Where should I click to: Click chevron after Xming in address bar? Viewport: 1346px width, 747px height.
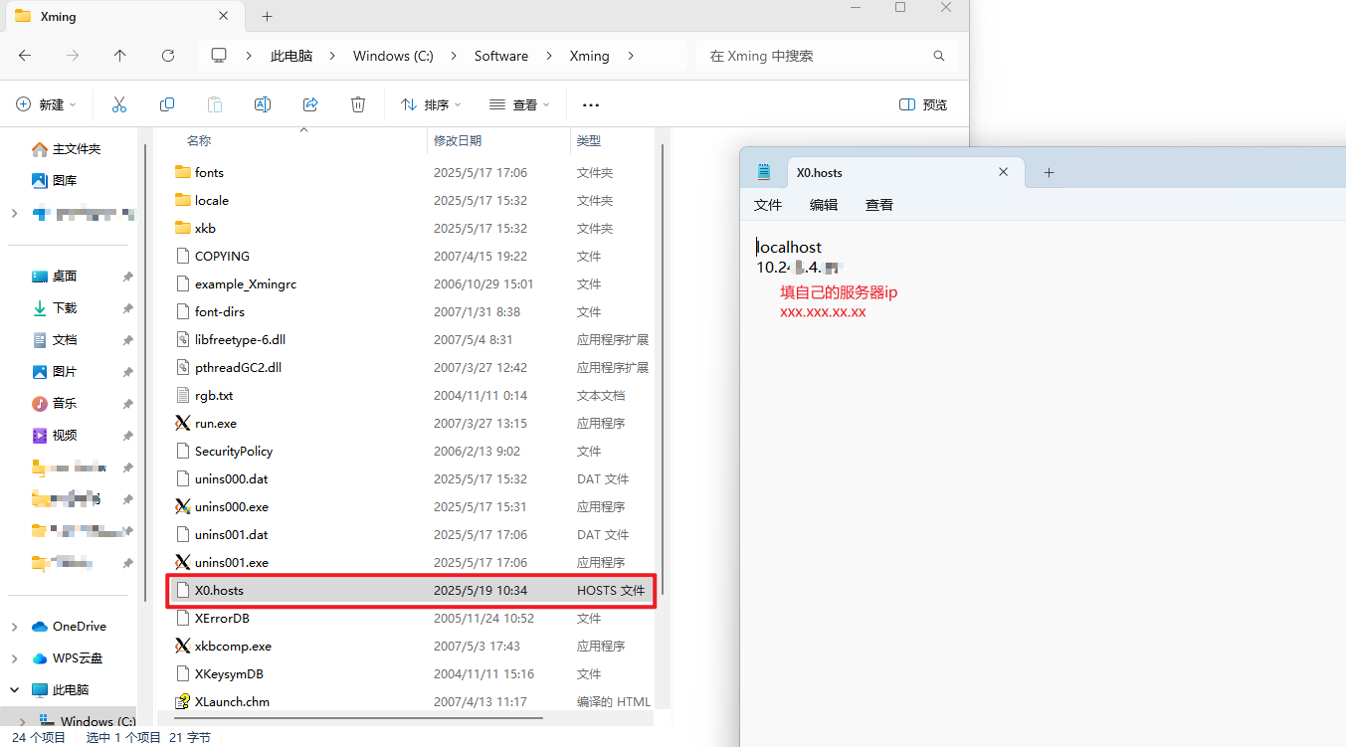point(631,56)
